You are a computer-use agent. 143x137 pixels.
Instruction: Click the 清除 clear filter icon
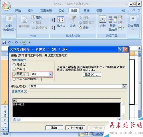coord(81,17)
